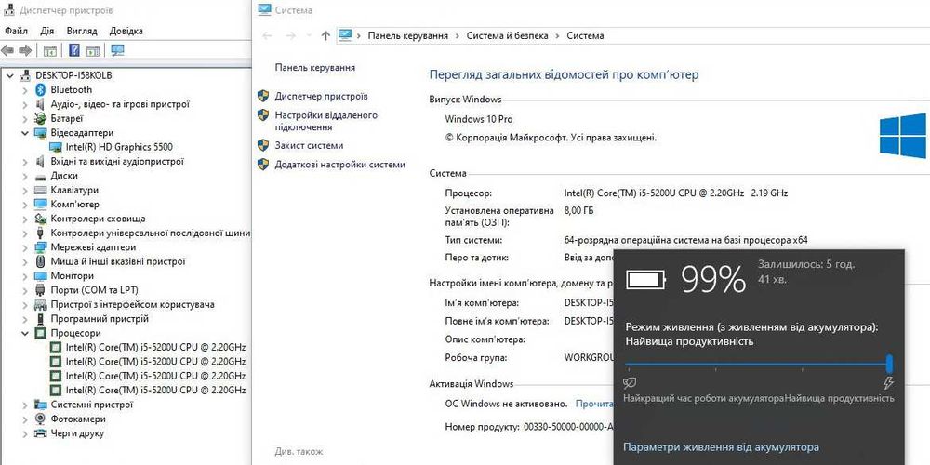Click the battery icon in the power flyout

[646, 279]
